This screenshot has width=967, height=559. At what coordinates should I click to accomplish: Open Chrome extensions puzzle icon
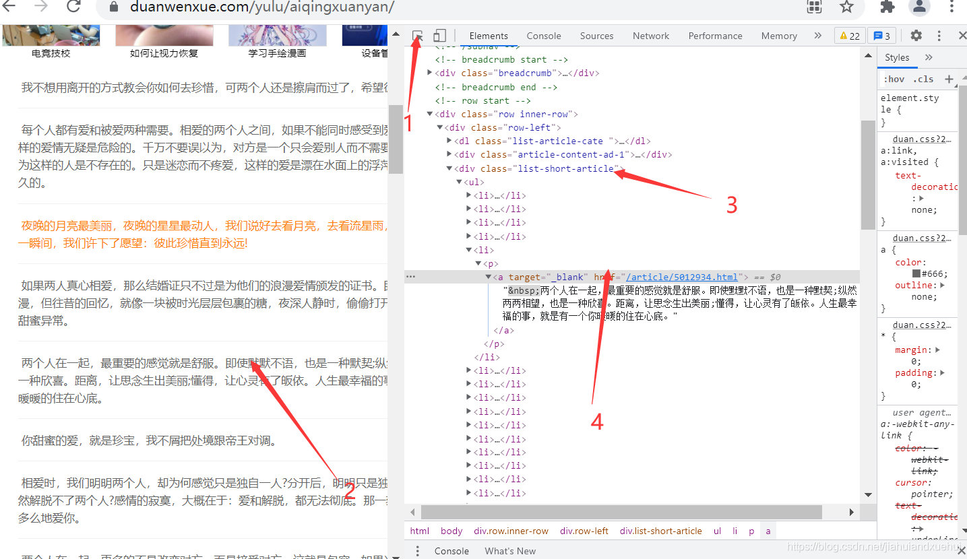click(x=887, y=7)
